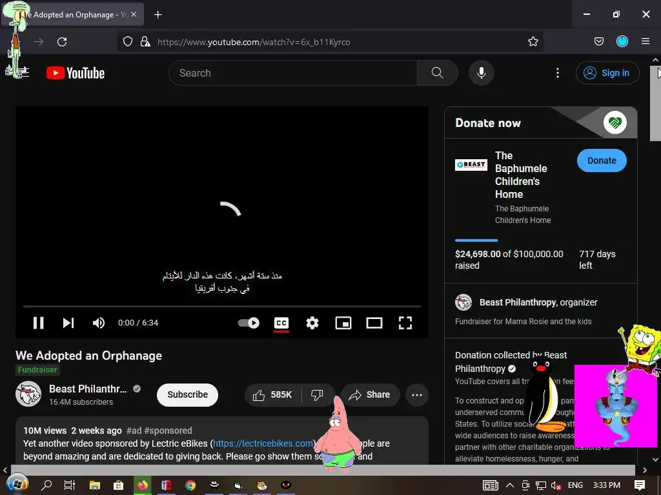This screenshot has height=495, width=661.
Task: Click the YouTube logo
Action: 76,73
